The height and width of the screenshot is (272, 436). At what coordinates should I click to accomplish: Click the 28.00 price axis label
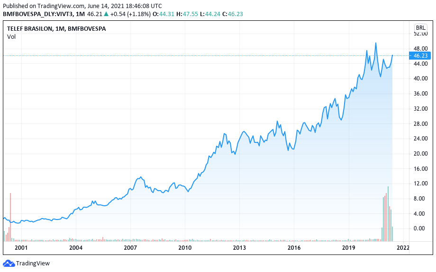click(x=421, y=123)
